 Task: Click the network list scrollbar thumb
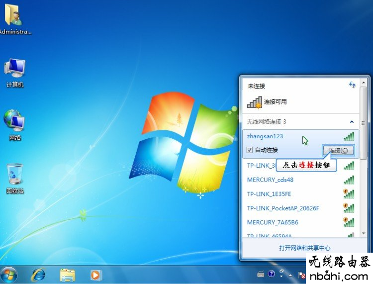click(x=363, y=123)
